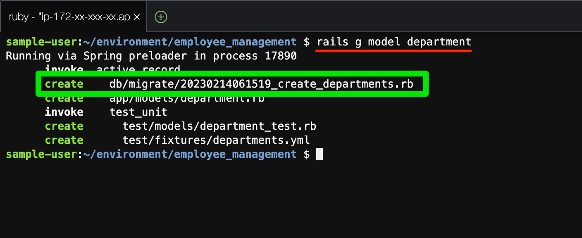Image resolution: width=582 pixels, height=238 pixels.
Task: Click the app/models/department.rb path
Action: click(187, 99)
